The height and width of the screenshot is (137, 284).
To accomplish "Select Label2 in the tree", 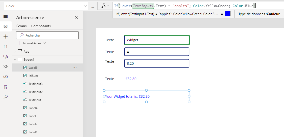I will (47, 124).
